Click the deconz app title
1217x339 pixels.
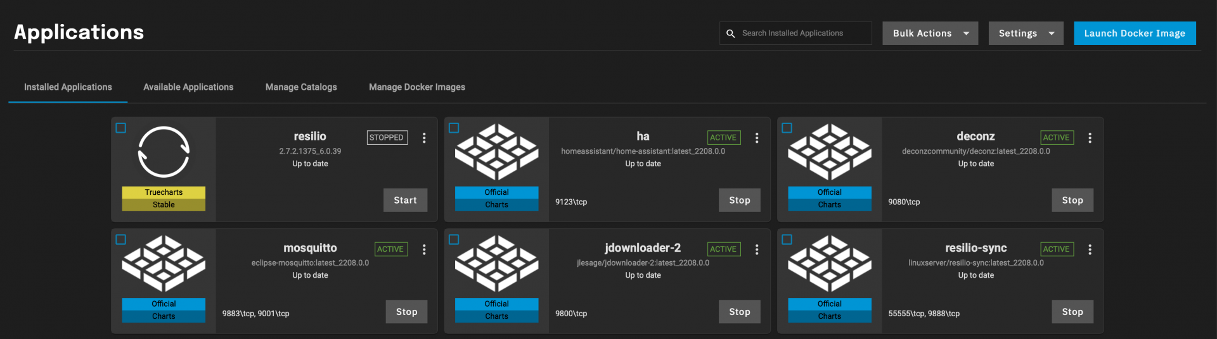pyautogui.click(x=976, y=137)
